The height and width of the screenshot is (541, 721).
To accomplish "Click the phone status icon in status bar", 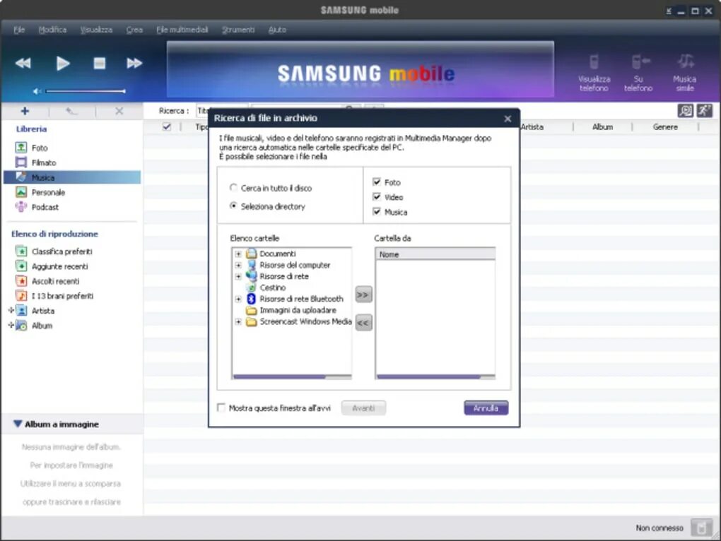I will pyautogui.click(x=702, y=528).
